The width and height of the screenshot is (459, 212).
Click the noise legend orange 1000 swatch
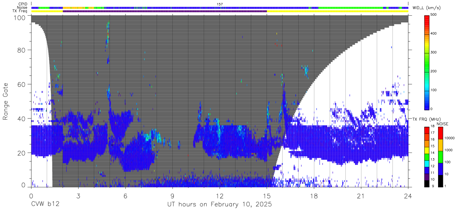[x=440, y=145]
